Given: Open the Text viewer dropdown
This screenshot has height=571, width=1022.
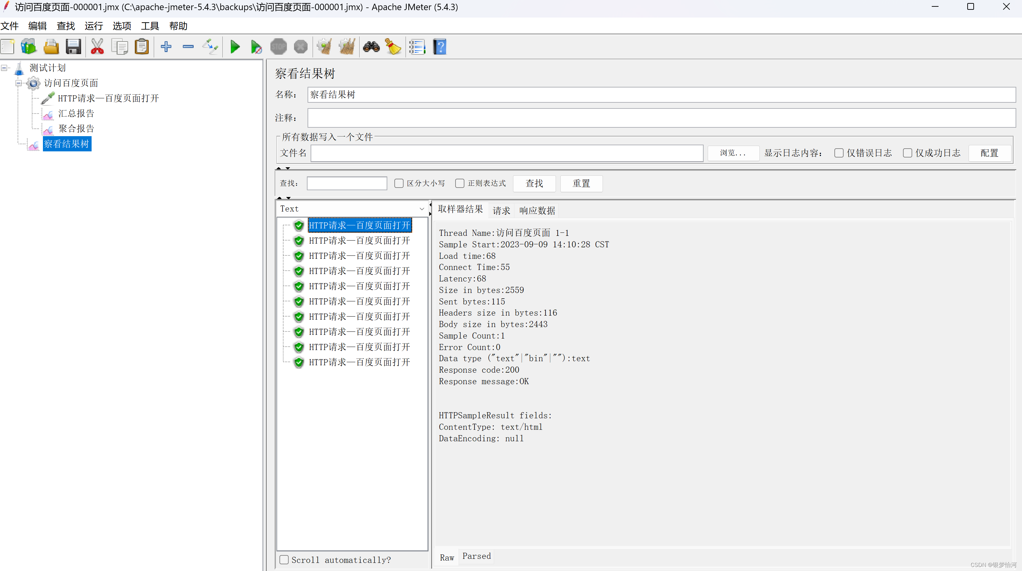Looking at the screenshot, I should coord(421,208).
